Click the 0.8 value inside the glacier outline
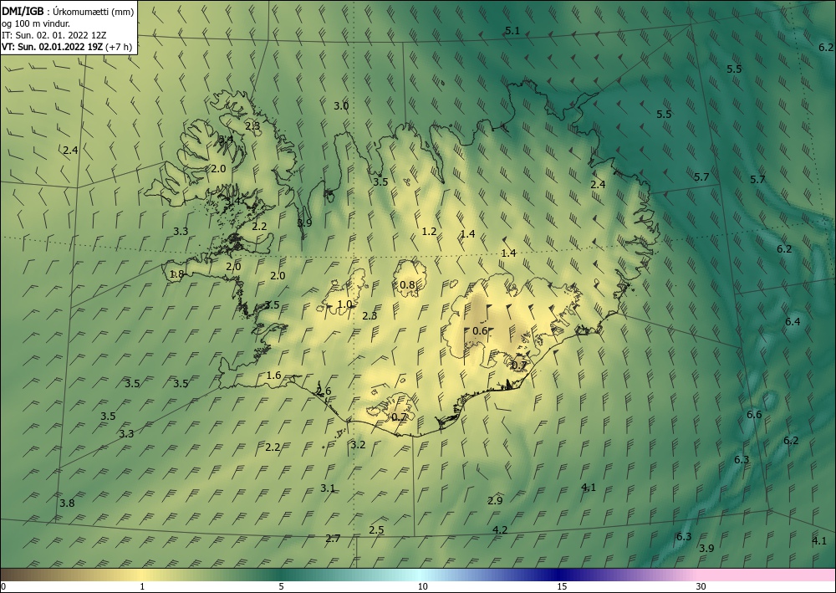Screen dimensions: 836x593 coord(407,284)
